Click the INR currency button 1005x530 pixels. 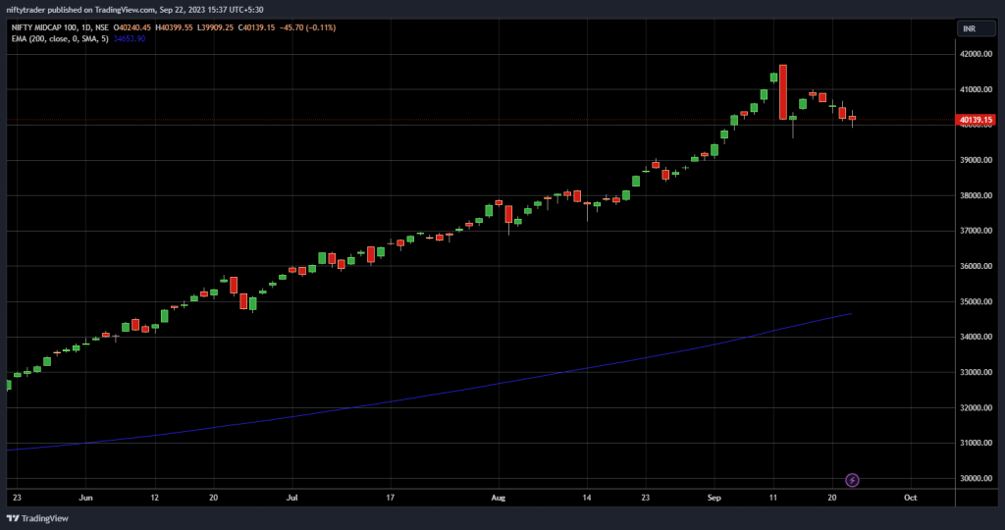tap(976, 28)
